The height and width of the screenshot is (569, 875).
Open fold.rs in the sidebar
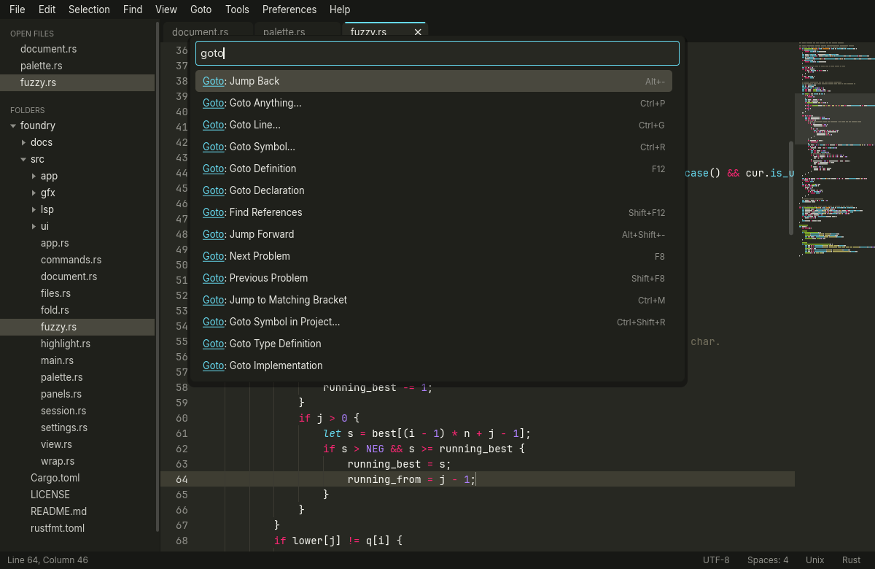coord(77,310)
